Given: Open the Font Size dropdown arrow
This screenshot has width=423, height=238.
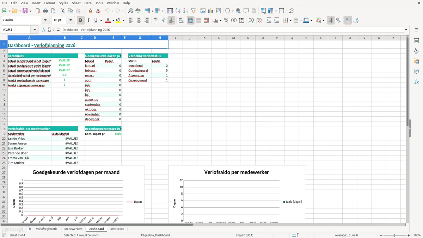Looking at the screenshot, I should 71,20.
